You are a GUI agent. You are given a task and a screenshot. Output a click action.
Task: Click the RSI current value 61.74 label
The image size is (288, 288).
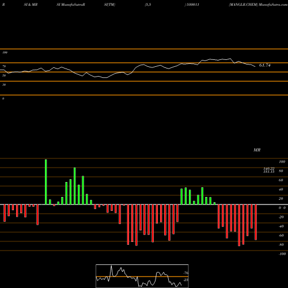tap(264, 65)
